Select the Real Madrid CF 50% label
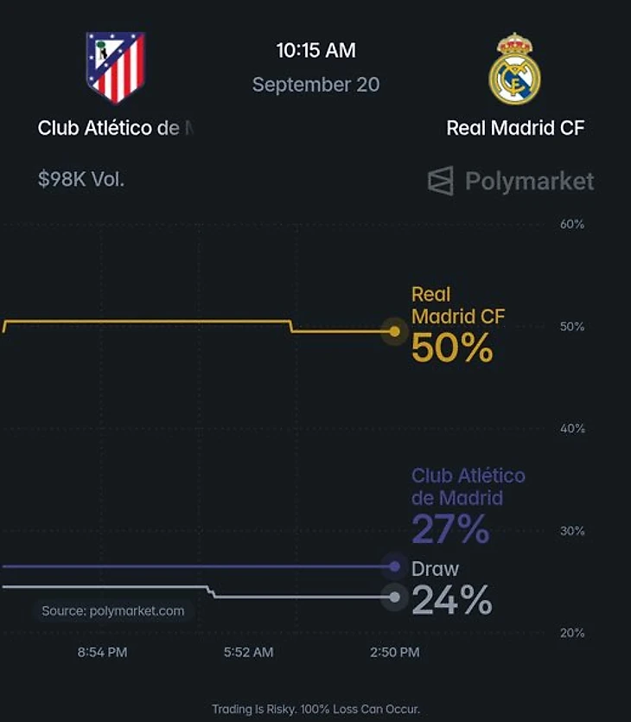 point(458,324)
